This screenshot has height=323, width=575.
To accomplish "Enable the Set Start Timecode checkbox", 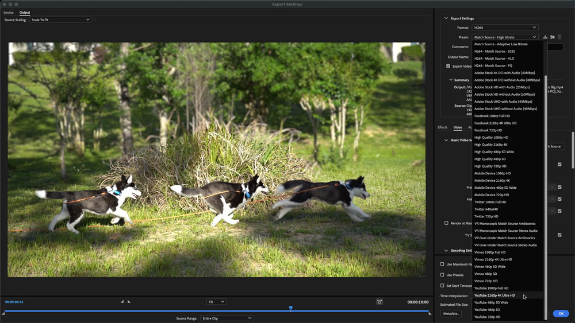I will (442, 285).
